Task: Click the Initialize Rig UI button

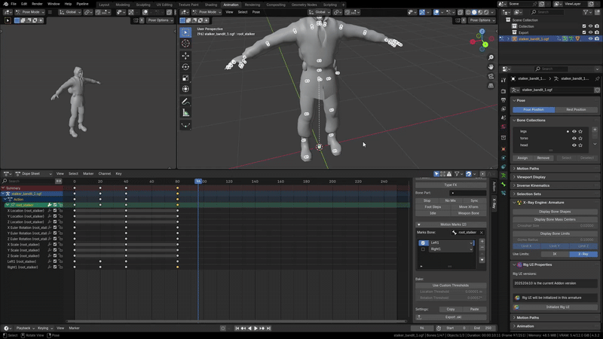Action: tap(557, 307)
